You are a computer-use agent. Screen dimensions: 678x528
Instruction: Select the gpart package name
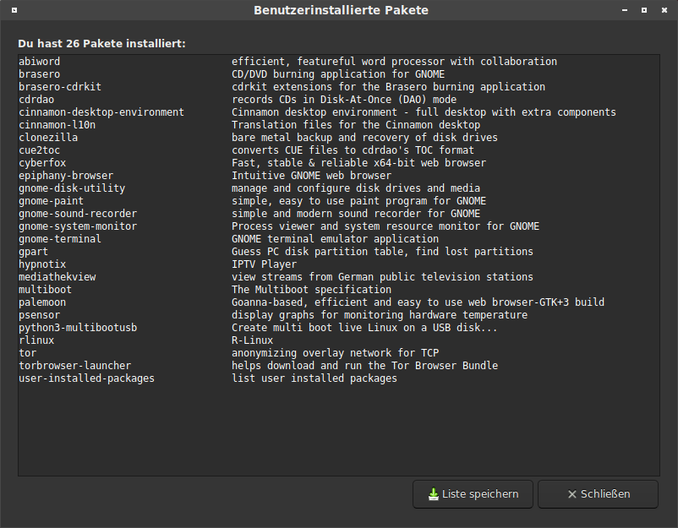point(33,252)
